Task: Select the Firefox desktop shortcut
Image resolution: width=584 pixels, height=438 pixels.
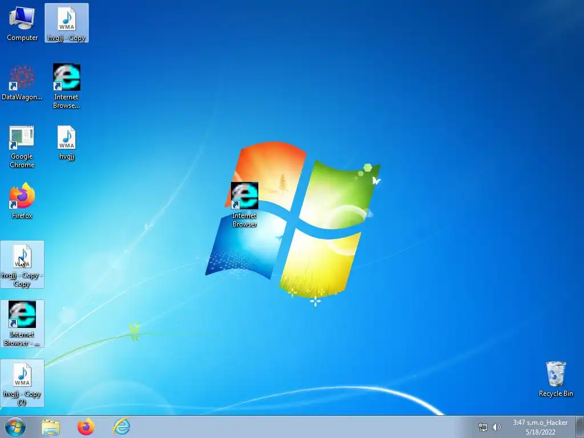Action: coord(22,200)
